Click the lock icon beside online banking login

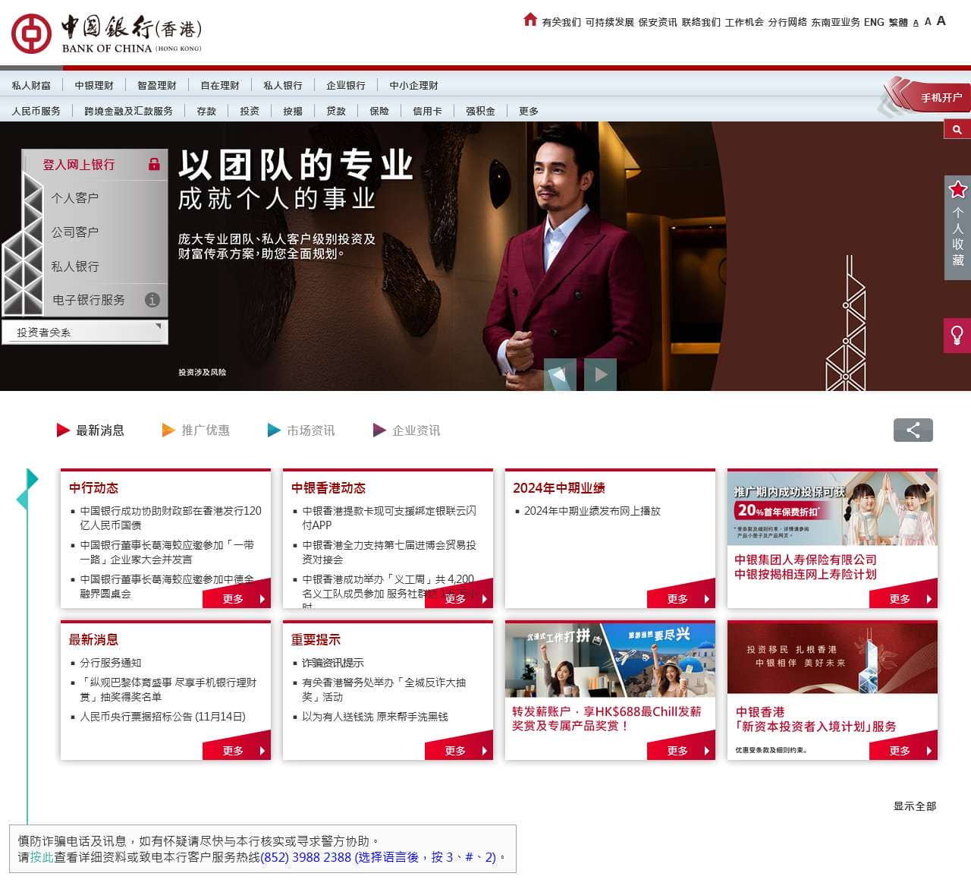tap(154, 164)
